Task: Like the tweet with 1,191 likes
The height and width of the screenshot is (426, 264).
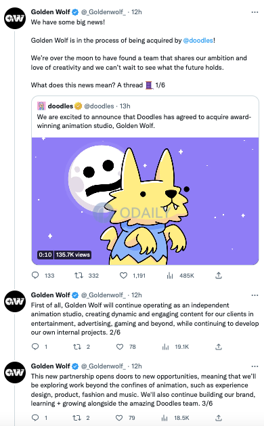Action: pos(124,275)
